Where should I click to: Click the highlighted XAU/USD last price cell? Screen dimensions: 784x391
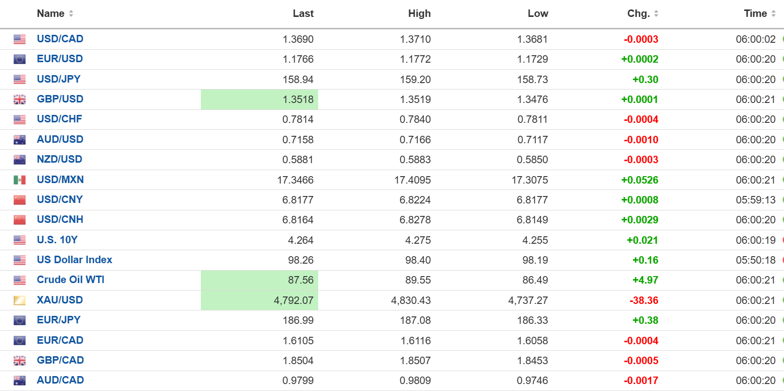pos(260,300)
